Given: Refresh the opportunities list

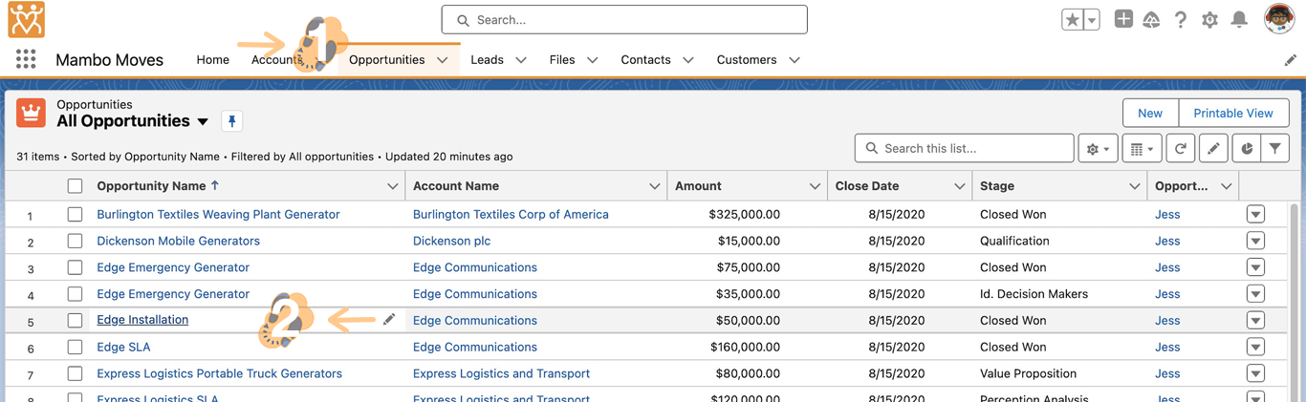Looking at the screenshot, I should coord(1181,149).
